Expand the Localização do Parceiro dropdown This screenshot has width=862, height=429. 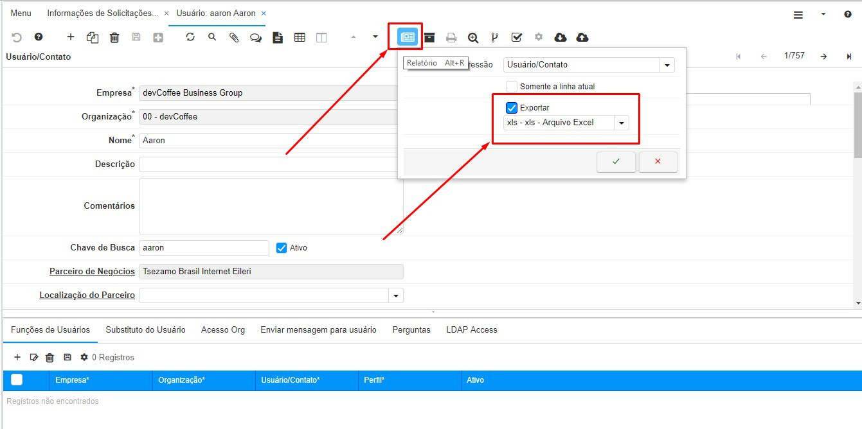point(396,295)
